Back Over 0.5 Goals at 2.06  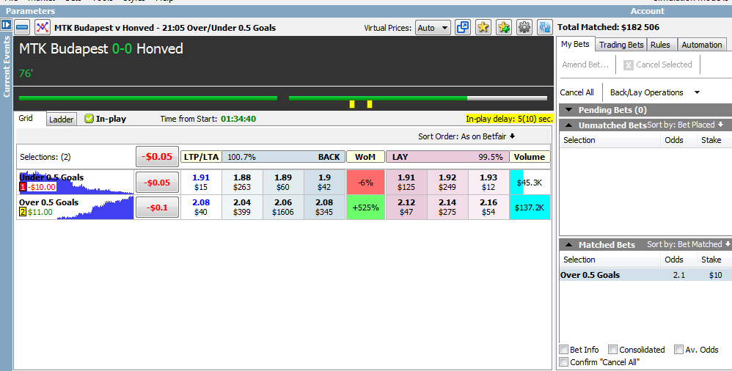point(283,207)
